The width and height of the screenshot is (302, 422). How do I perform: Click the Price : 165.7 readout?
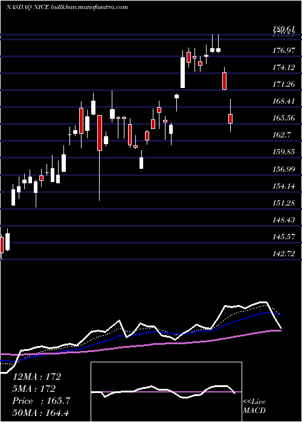click(41, 401)
